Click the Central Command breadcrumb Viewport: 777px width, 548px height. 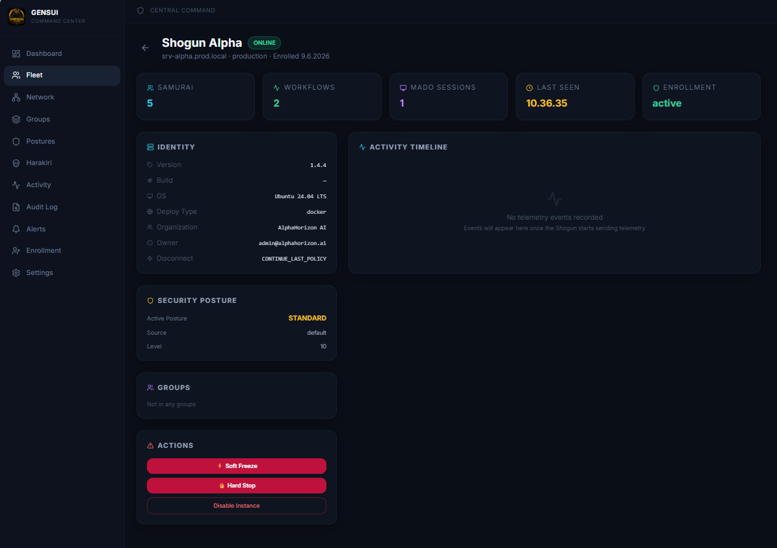tap(182, 10)
